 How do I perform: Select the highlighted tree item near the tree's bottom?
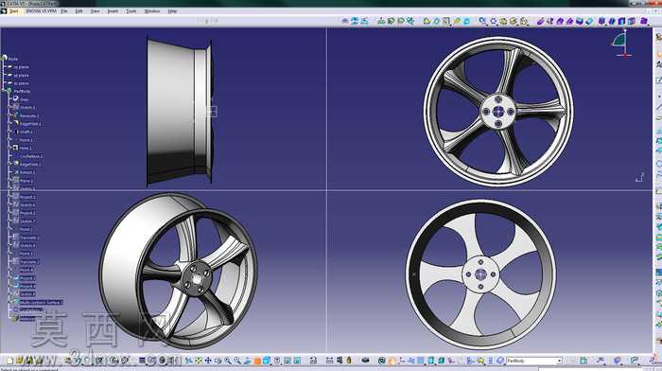(42, 302)
